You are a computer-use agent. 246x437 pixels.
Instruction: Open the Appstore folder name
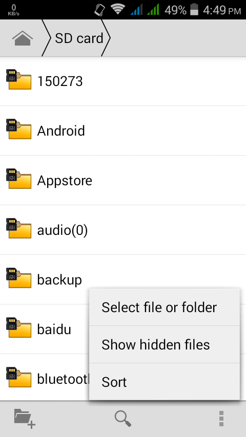65,181
